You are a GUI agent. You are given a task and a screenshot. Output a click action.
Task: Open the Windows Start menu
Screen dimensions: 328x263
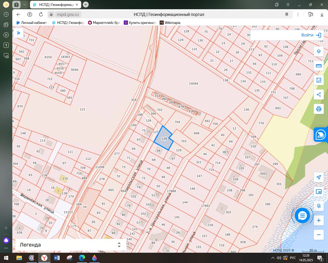6,258
